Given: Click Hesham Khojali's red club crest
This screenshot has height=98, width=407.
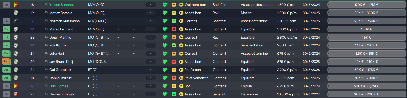Looking at the screenshot, I should (16, 94).
